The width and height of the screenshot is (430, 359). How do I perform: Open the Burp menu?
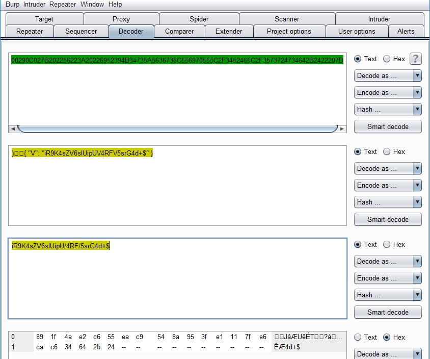tap(12, 5)
